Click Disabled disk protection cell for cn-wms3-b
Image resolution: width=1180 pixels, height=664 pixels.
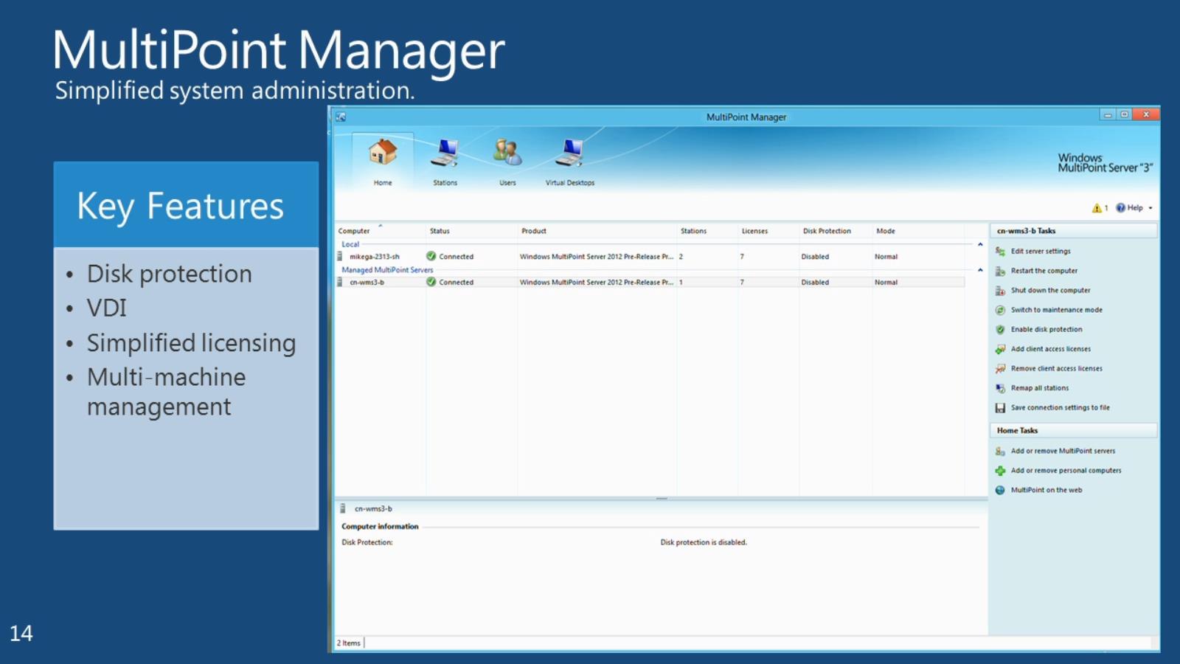tap(815, 283)
